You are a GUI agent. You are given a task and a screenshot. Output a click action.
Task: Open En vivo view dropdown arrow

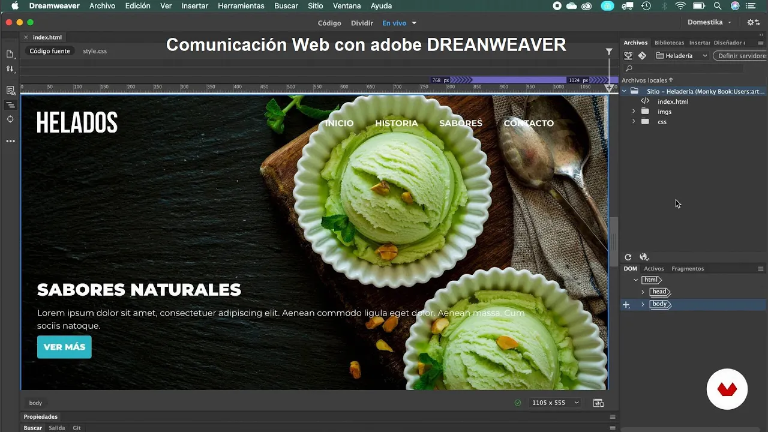pyautogui.click(x=414, y=23)
